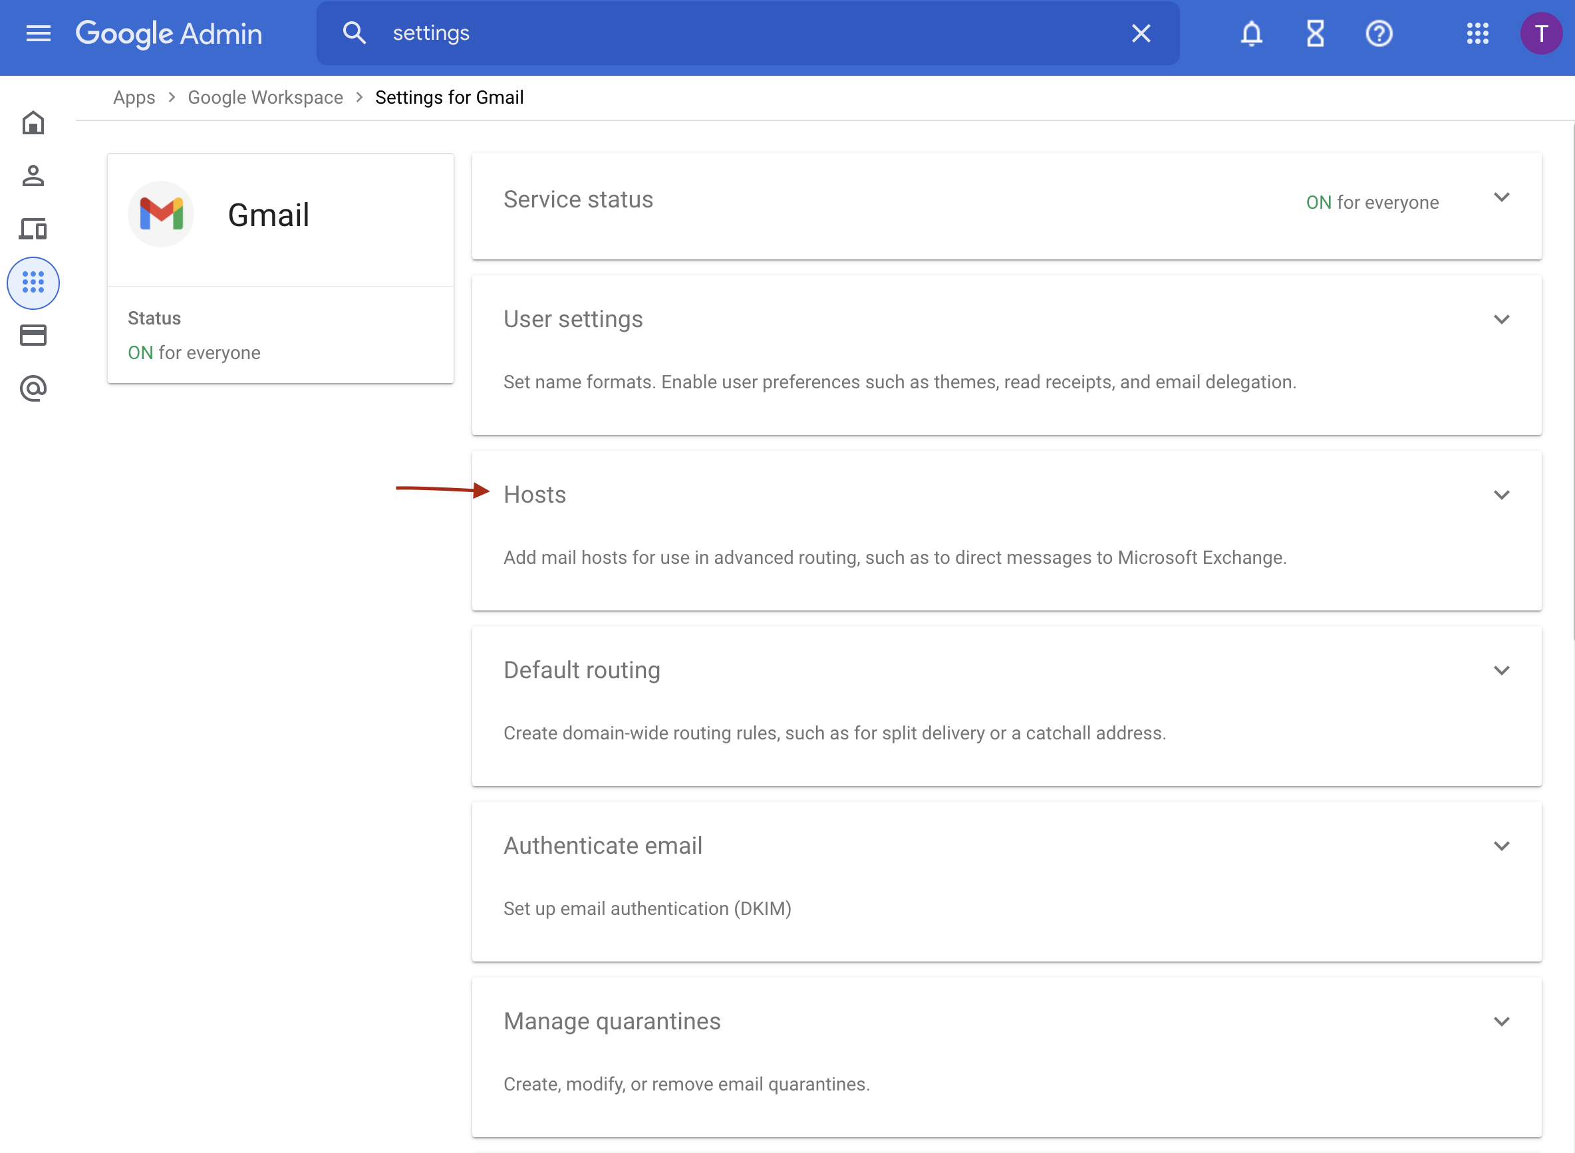
Task: Open Billing card icon in sidebar
Action: tap(33, 335)
